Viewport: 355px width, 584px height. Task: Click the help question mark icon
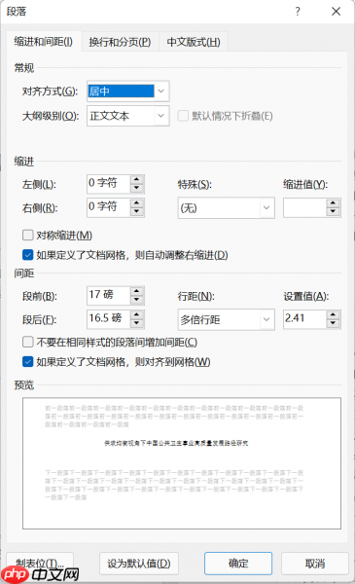tap(298, 12)
